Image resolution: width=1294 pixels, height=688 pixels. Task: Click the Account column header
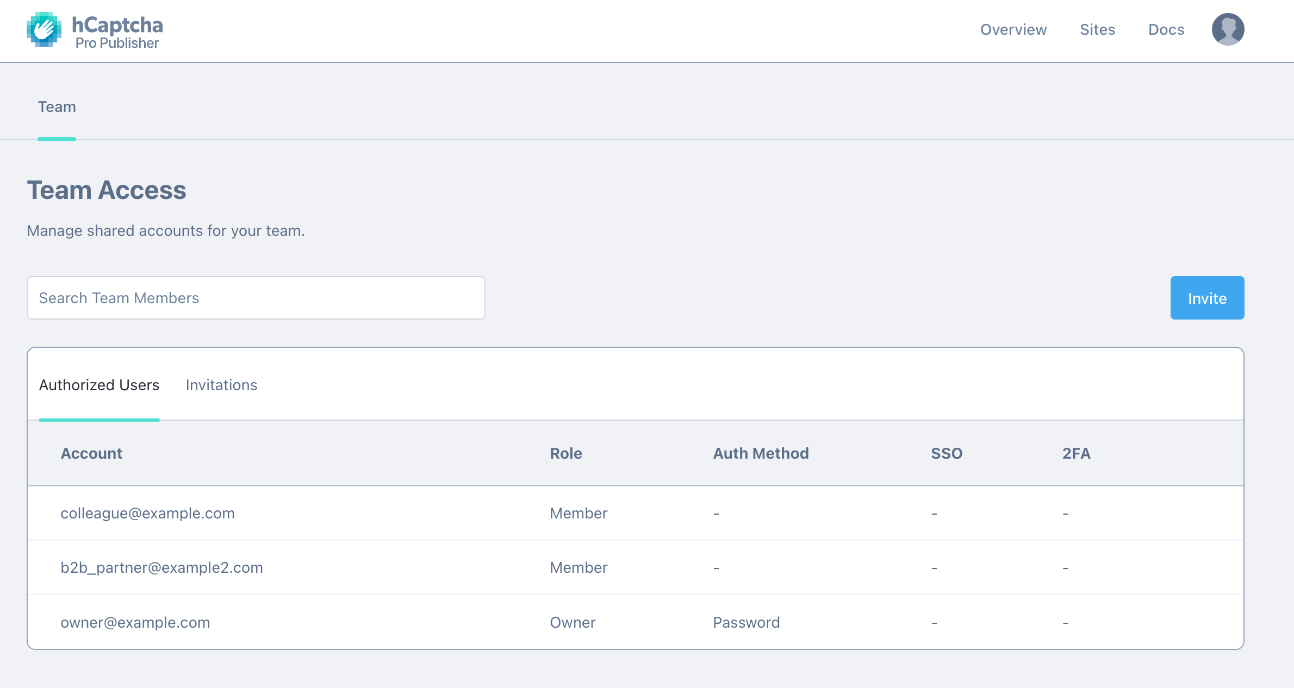(x=91, y=453)
